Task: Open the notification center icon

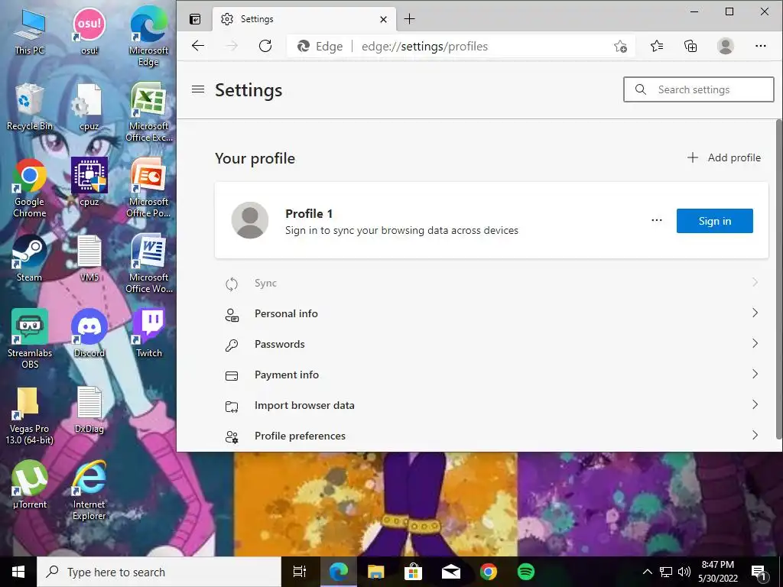Action: [x=759, y=572]
